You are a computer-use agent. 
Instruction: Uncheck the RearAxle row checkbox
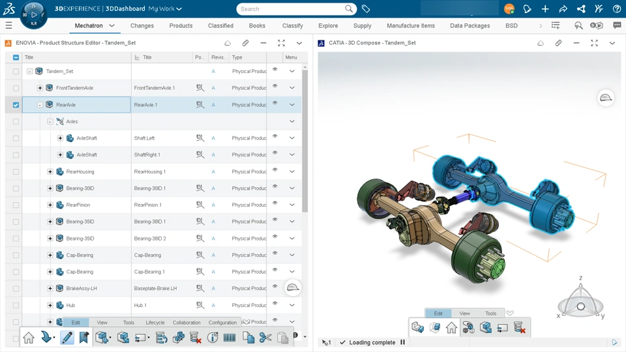click(16, 105)
